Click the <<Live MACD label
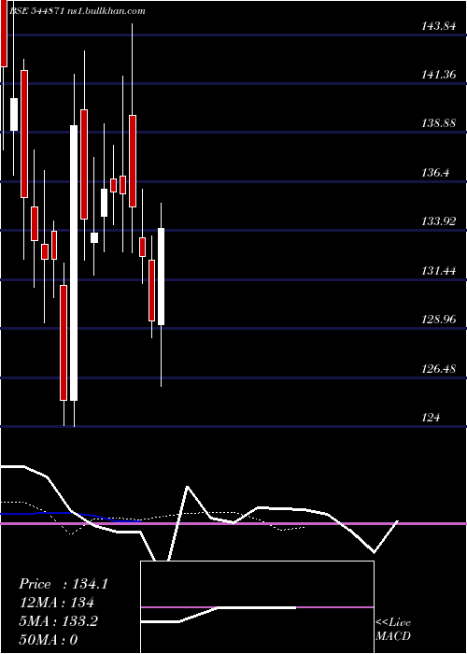467x654 pixels. coord(393,629)
